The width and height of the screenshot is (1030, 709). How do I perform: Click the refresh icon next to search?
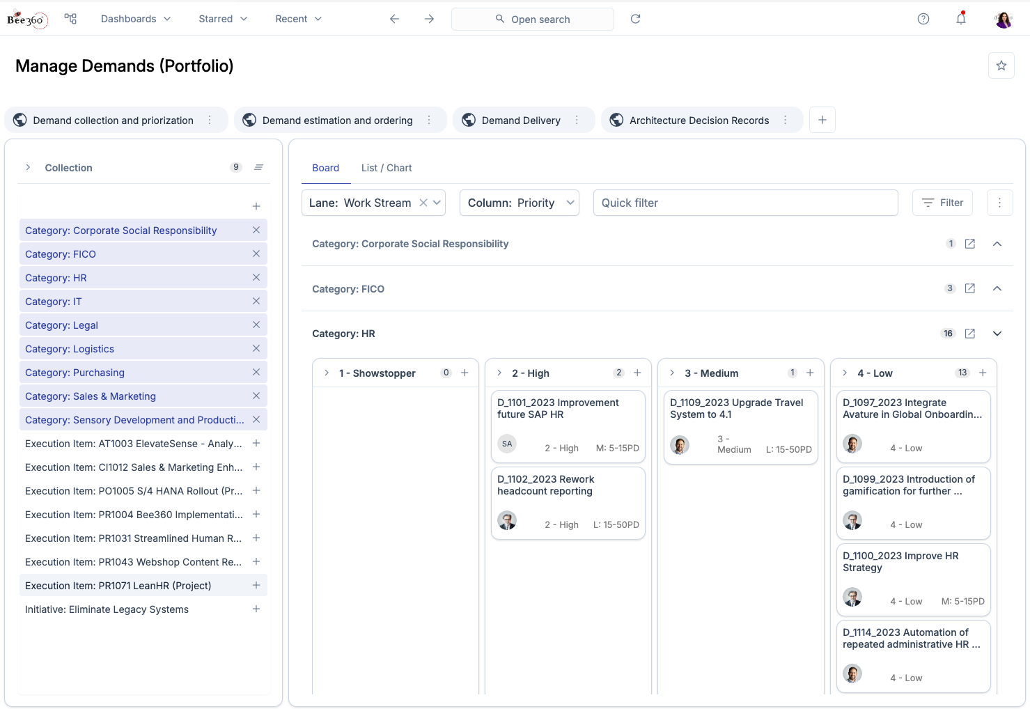coord(635,19)
